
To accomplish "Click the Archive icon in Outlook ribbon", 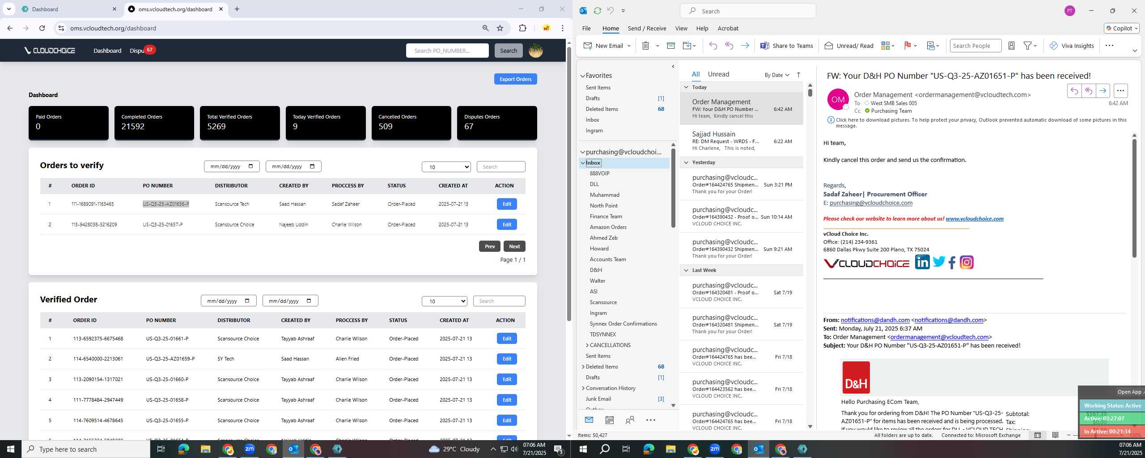I will point(670,46).
